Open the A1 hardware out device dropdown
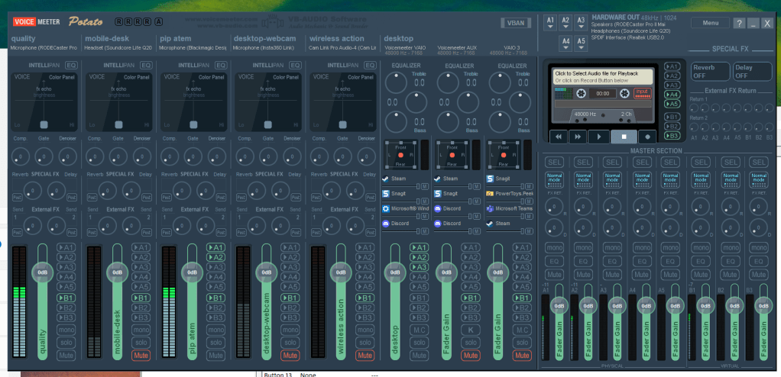Image resolution: width=781 pixels, height=377 pixels. coord(550,22)
